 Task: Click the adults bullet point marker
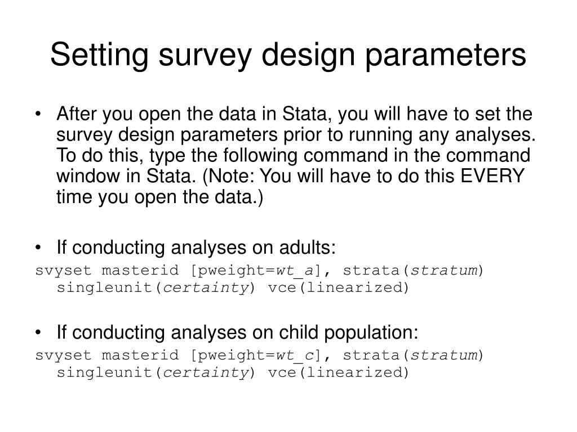(38, 247)
